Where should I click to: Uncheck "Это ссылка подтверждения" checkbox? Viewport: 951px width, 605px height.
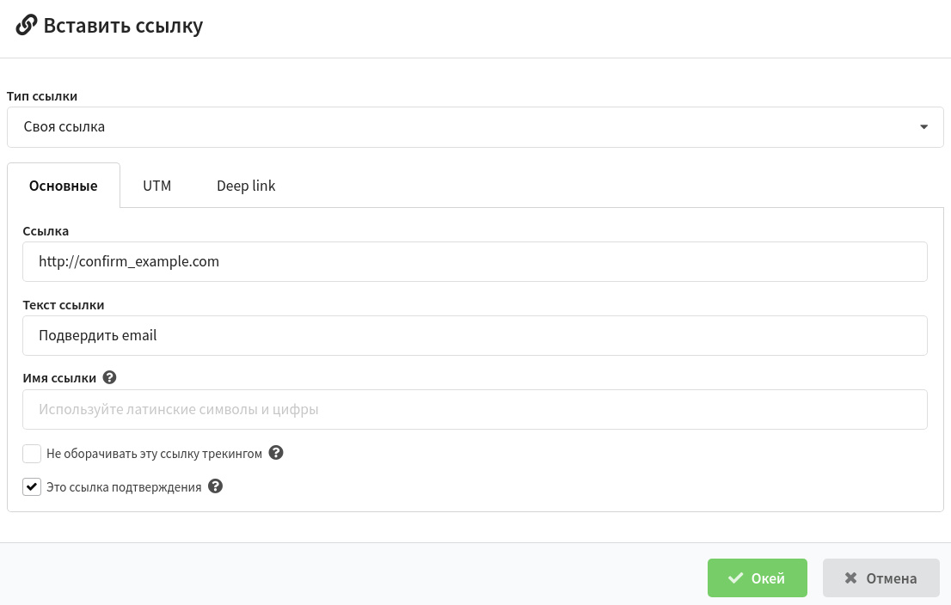pos(32,487)
